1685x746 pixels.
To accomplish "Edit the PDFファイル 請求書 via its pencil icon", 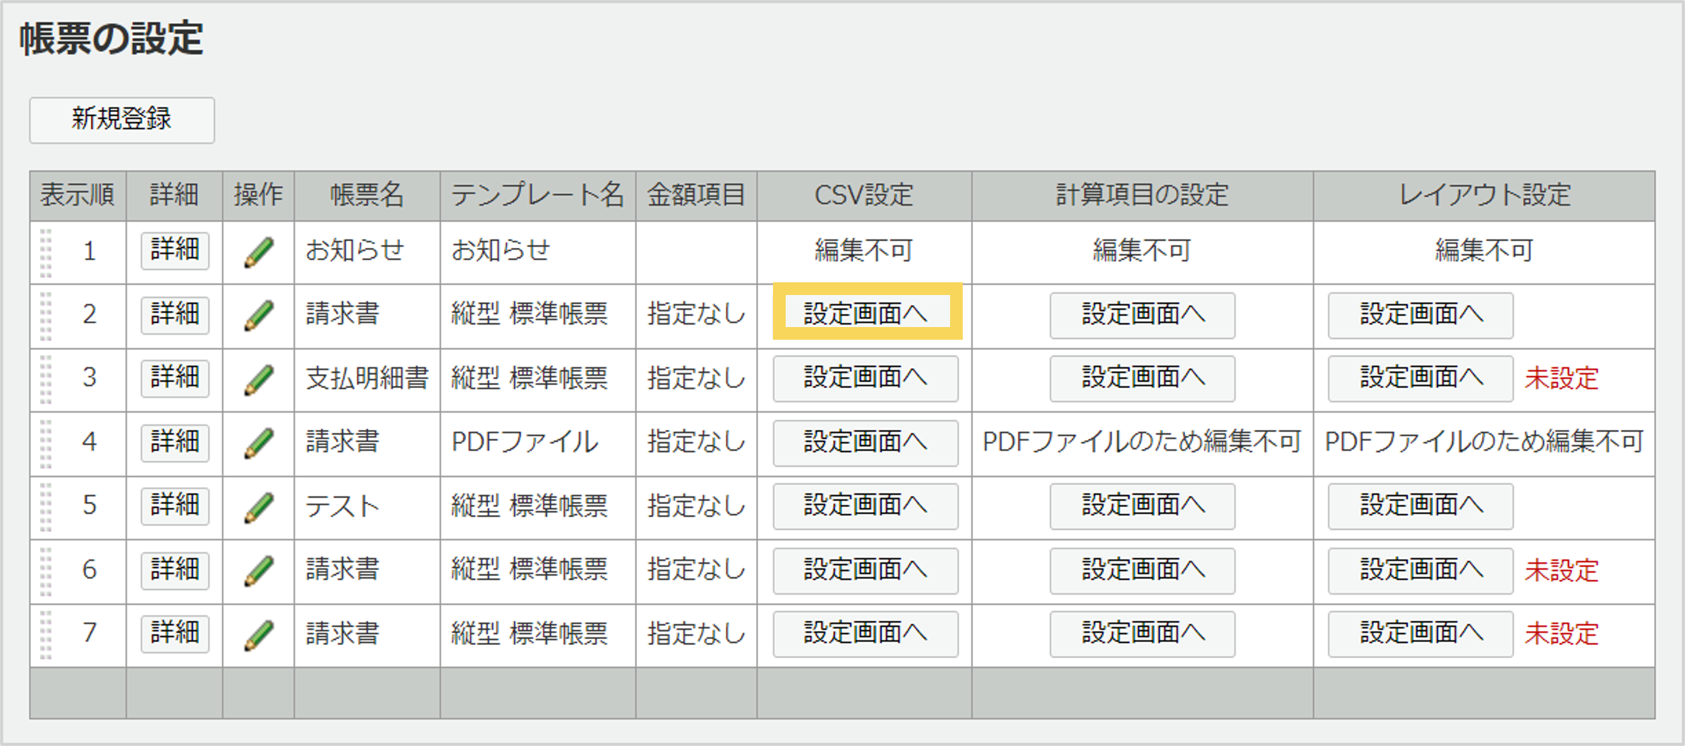I will 257,443.
